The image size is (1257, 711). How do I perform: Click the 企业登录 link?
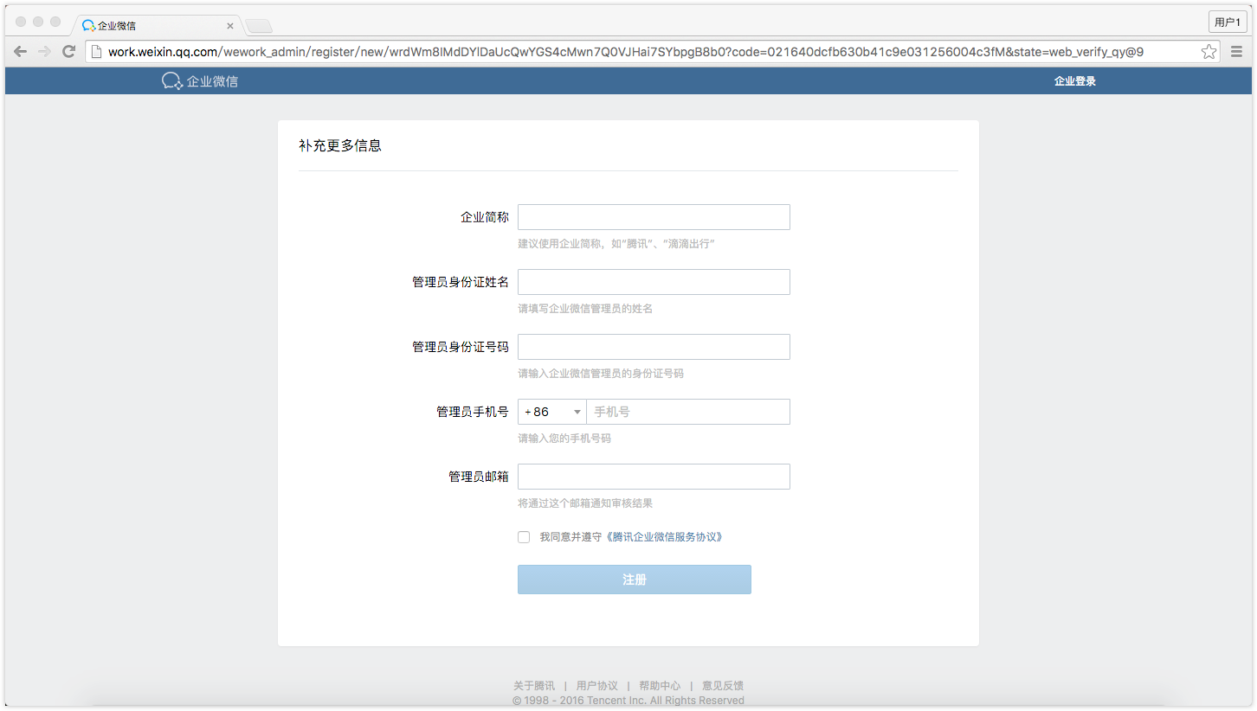[x=1073, y=80]
